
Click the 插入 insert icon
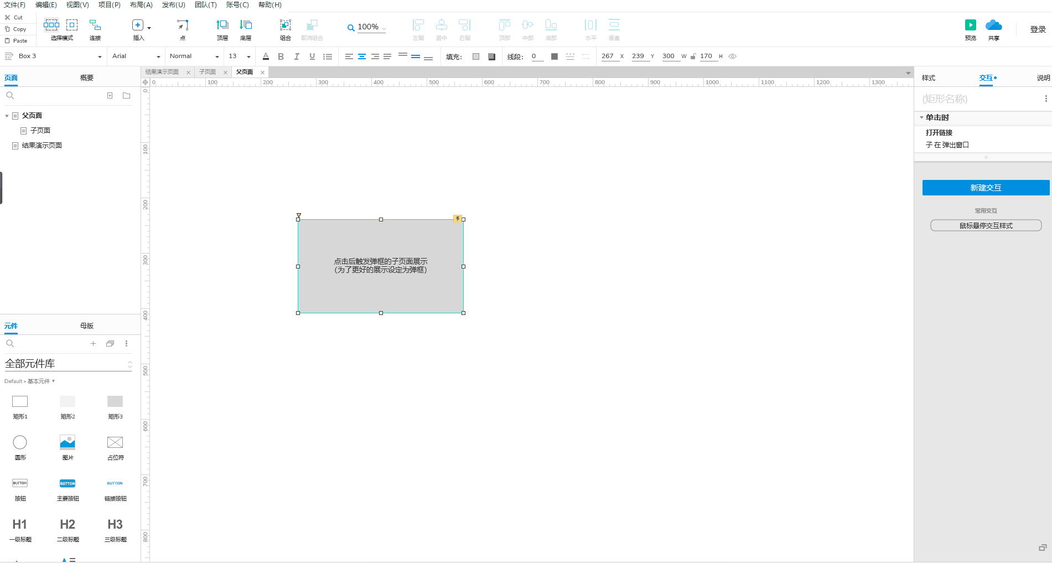(x=138, y=25)
